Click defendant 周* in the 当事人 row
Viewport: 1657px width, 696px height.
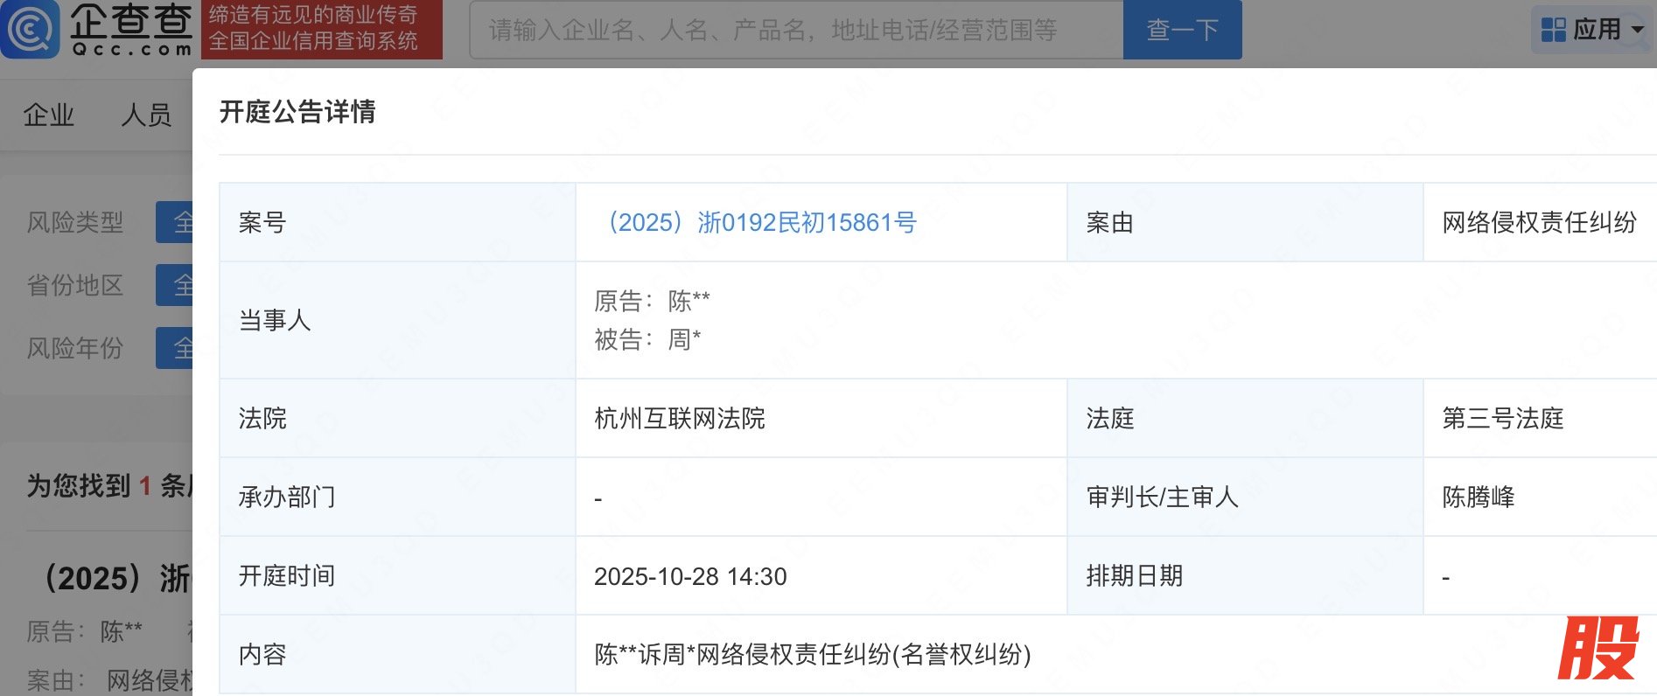pyautogui.click(x=684, y=340)
